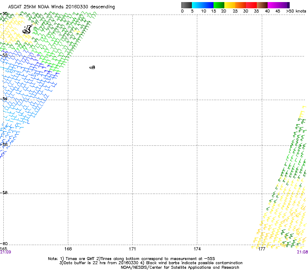
Task: Click the legend scale value "20"
Action: tap(224, 11)
